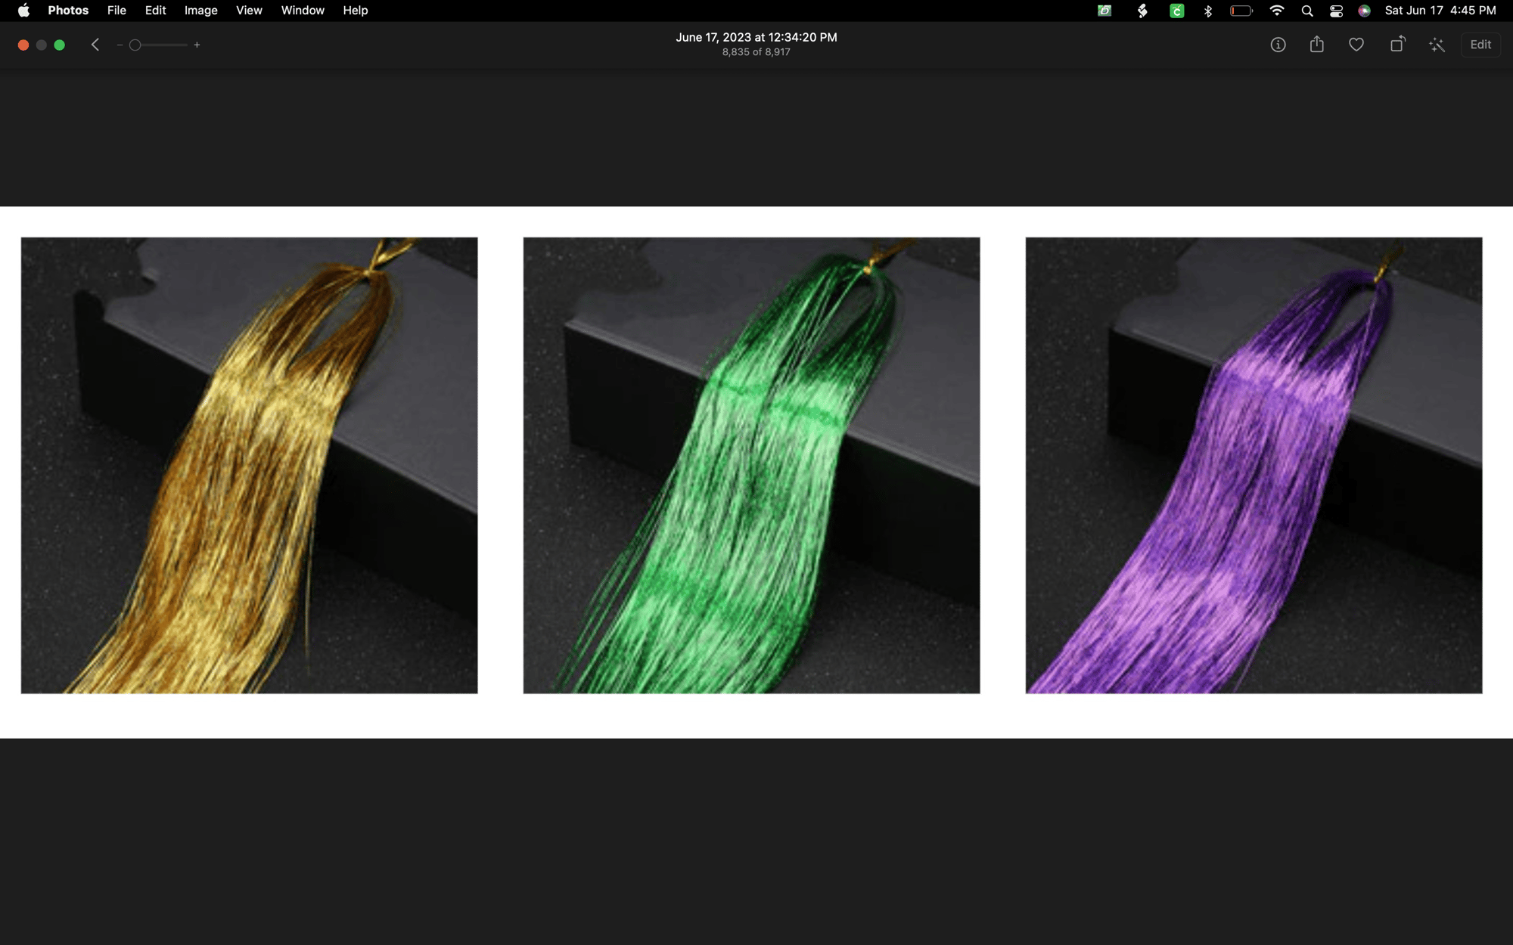This screenshot has height=945, width=1513.
Task: Open the Window menu
Action: click(303, 11)
